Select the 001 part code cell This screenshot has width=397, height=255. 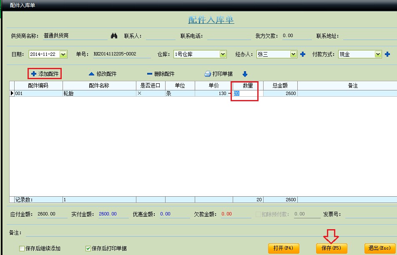point(38,93)
